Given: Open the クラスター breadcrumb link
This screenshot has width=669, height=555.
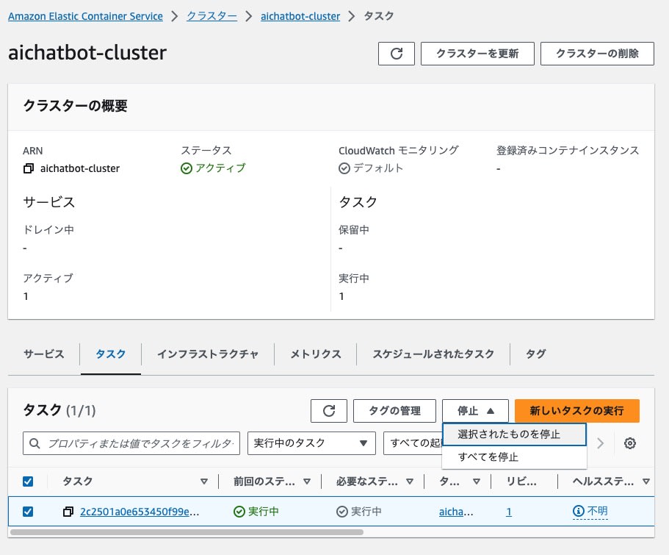Looking at the screenshot, I should point(212,16).
